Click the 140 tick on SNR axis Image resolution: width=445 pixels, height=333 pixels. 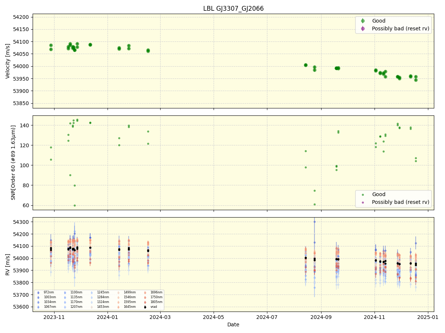point(25,125)
